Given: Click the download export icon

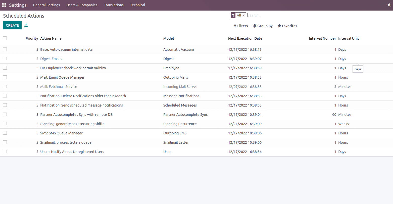Looking at the screenshot, I should (x=26, y=25).
